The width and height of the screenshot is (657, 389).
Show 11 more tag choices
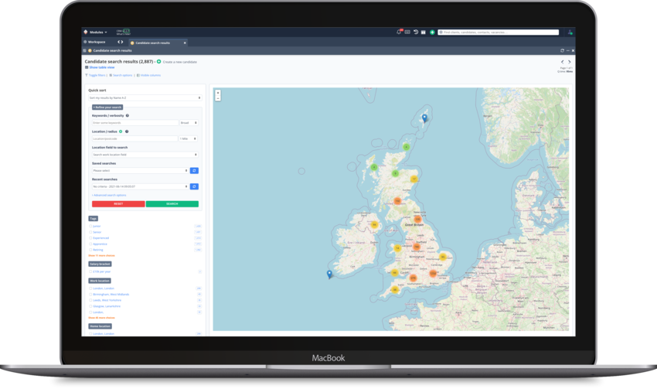click(x=101, y=256)
